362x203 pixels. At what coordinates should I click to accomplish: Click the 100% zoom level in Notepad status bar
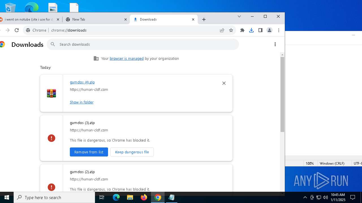310,163
